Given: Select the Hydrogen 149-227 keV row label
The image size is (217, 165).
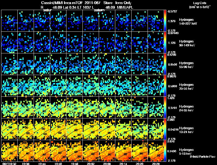Looking at the screenshot, I should pyautogui.click(x=188, y=22).
